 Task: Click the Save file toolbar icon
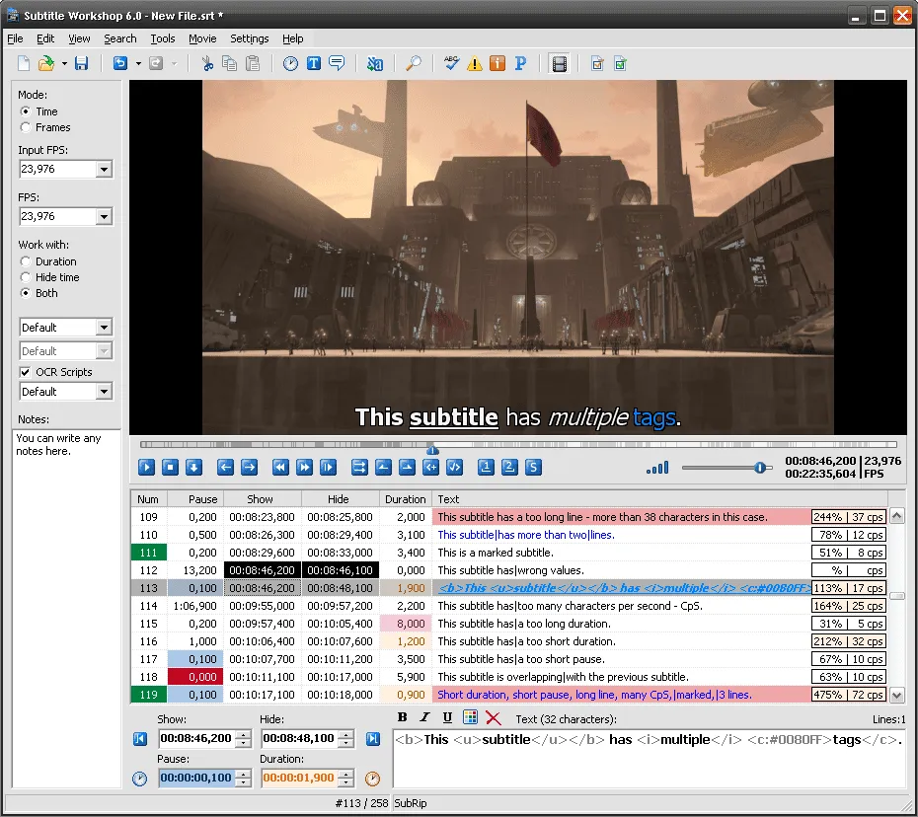point(83,63)
